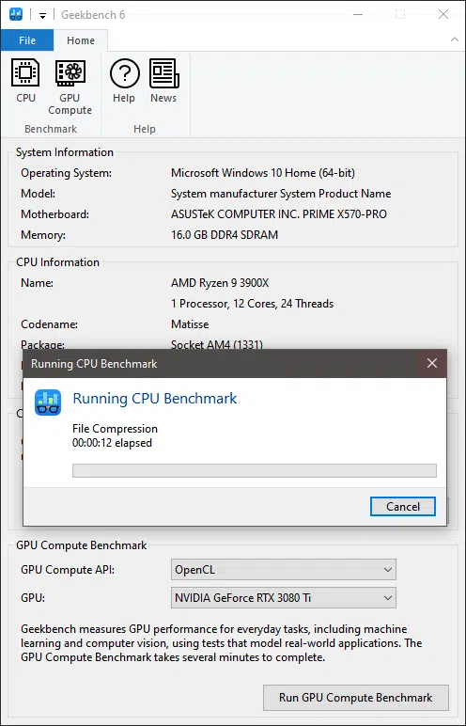The height and width of the screenshot is (726, 466).
Task: Open the File menu tab
Action: [27, 40]
